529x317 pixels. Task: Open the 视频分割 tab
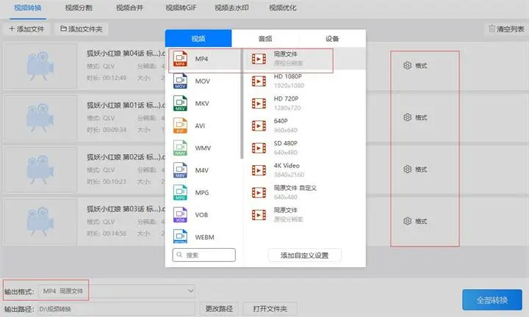click(x=79, y=7)
